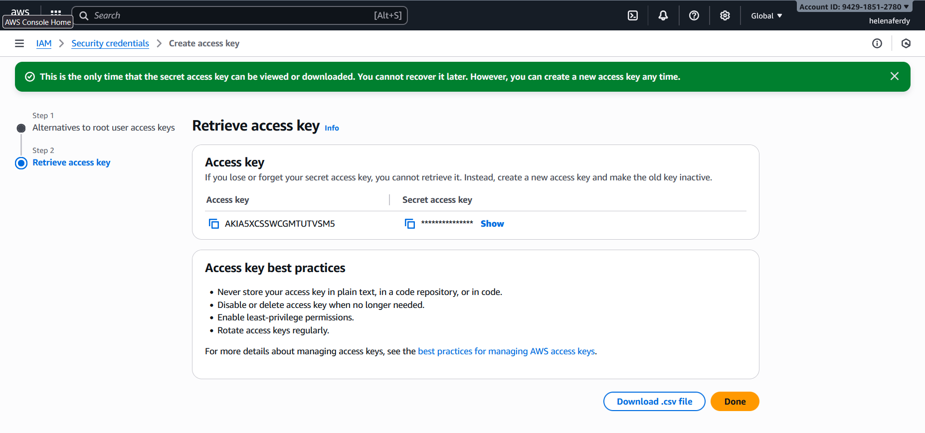Open the services grid menu icon
Screen dimensions: 925x433
[x=56, y=12]
